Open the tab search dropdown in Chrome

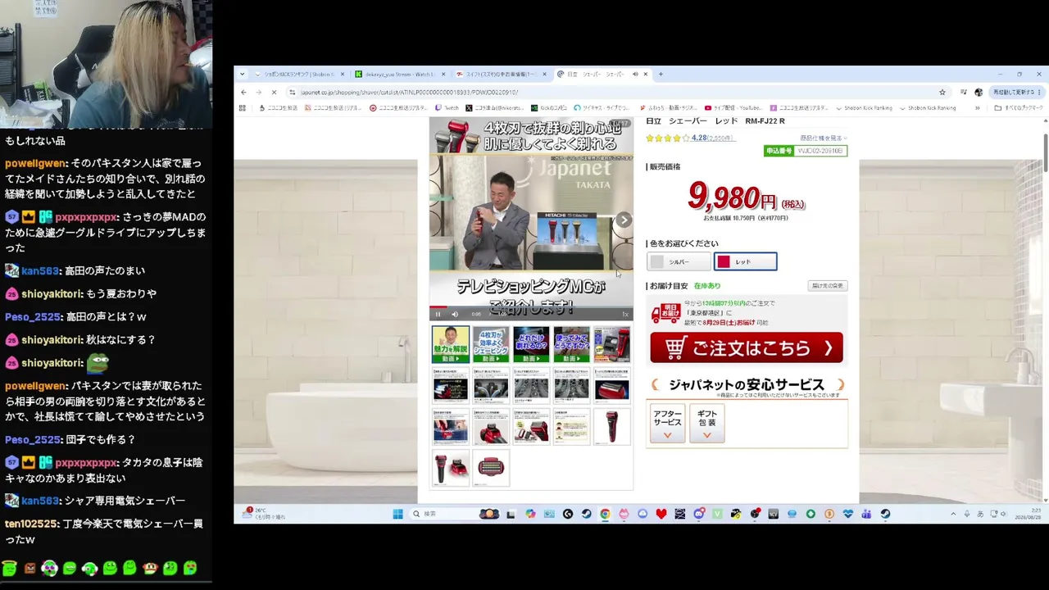[242, 74]
